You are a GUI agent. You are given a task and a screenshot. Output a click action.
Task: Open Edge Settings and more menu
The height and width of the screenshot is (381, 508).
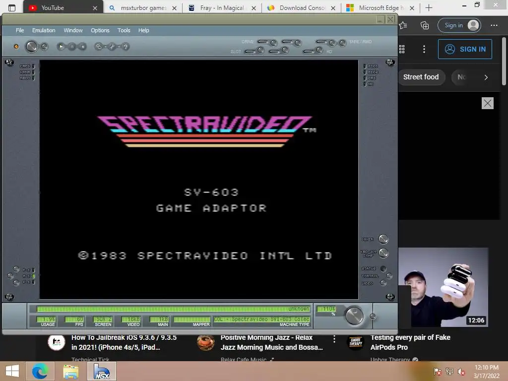point(494,25)
